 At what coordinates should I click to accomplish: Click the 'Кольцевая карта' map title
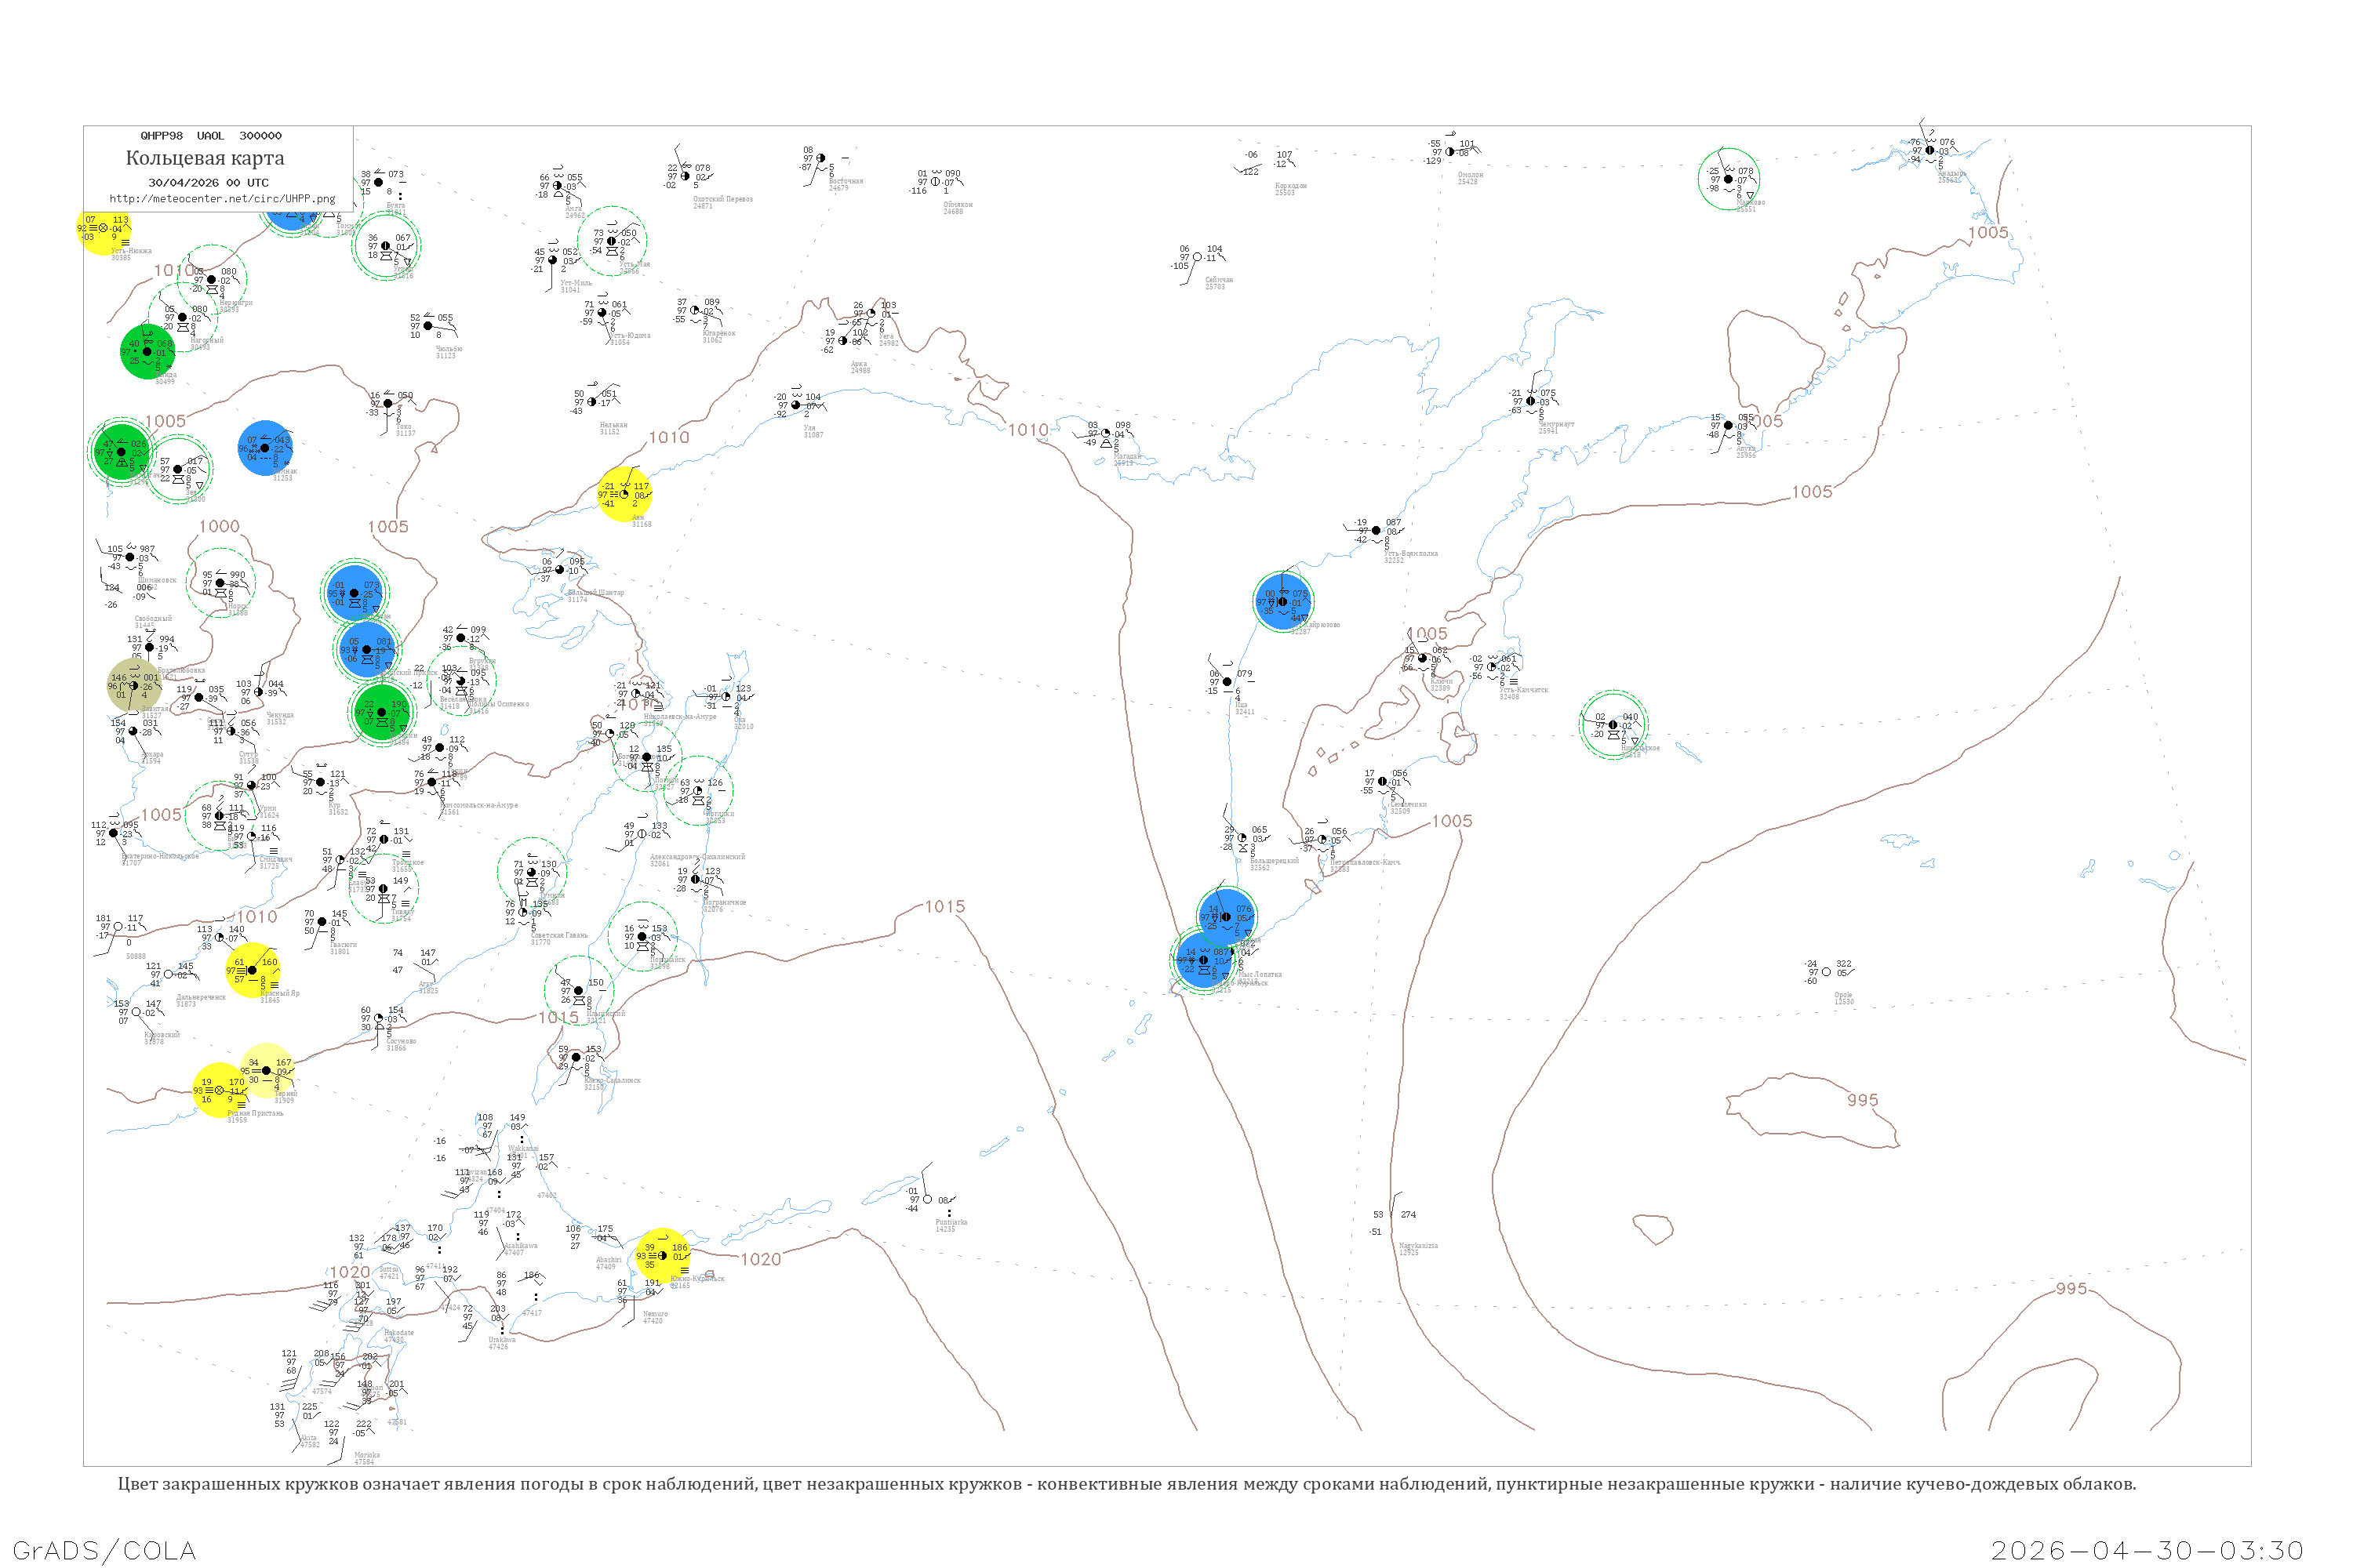tap(205, 158)
